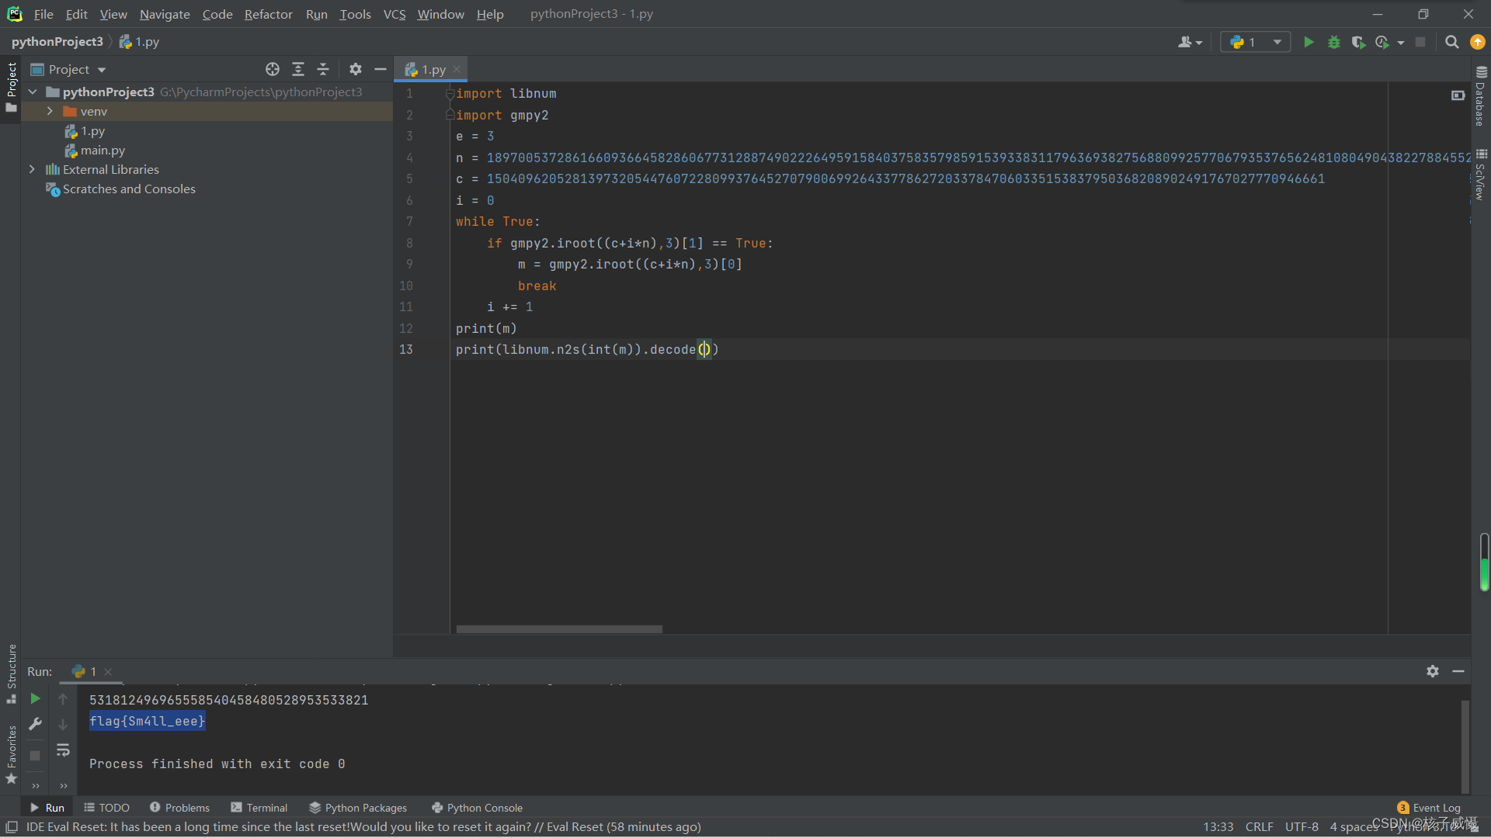The width and height of the screenshot is (1491, 838).
Task: Switch to the Terminal tab
Action: pyautogui.click(x=259, y=808)
